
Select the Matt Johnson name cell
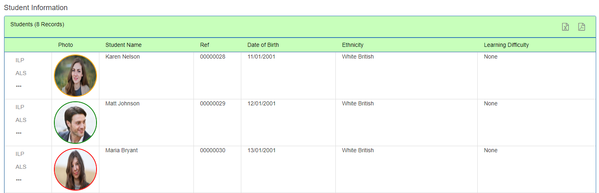click(146, 122)
